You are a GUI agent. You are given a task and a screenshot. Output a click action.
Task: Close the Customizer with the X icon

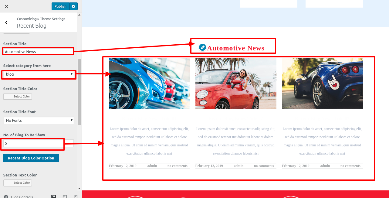[x=6, y=6]
